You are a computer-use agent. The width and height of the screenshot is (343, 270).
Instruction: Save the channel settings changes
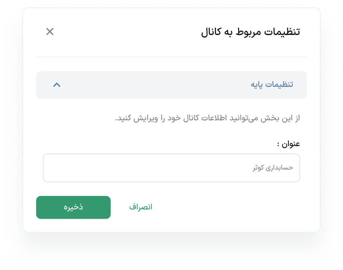pos(73,207)
